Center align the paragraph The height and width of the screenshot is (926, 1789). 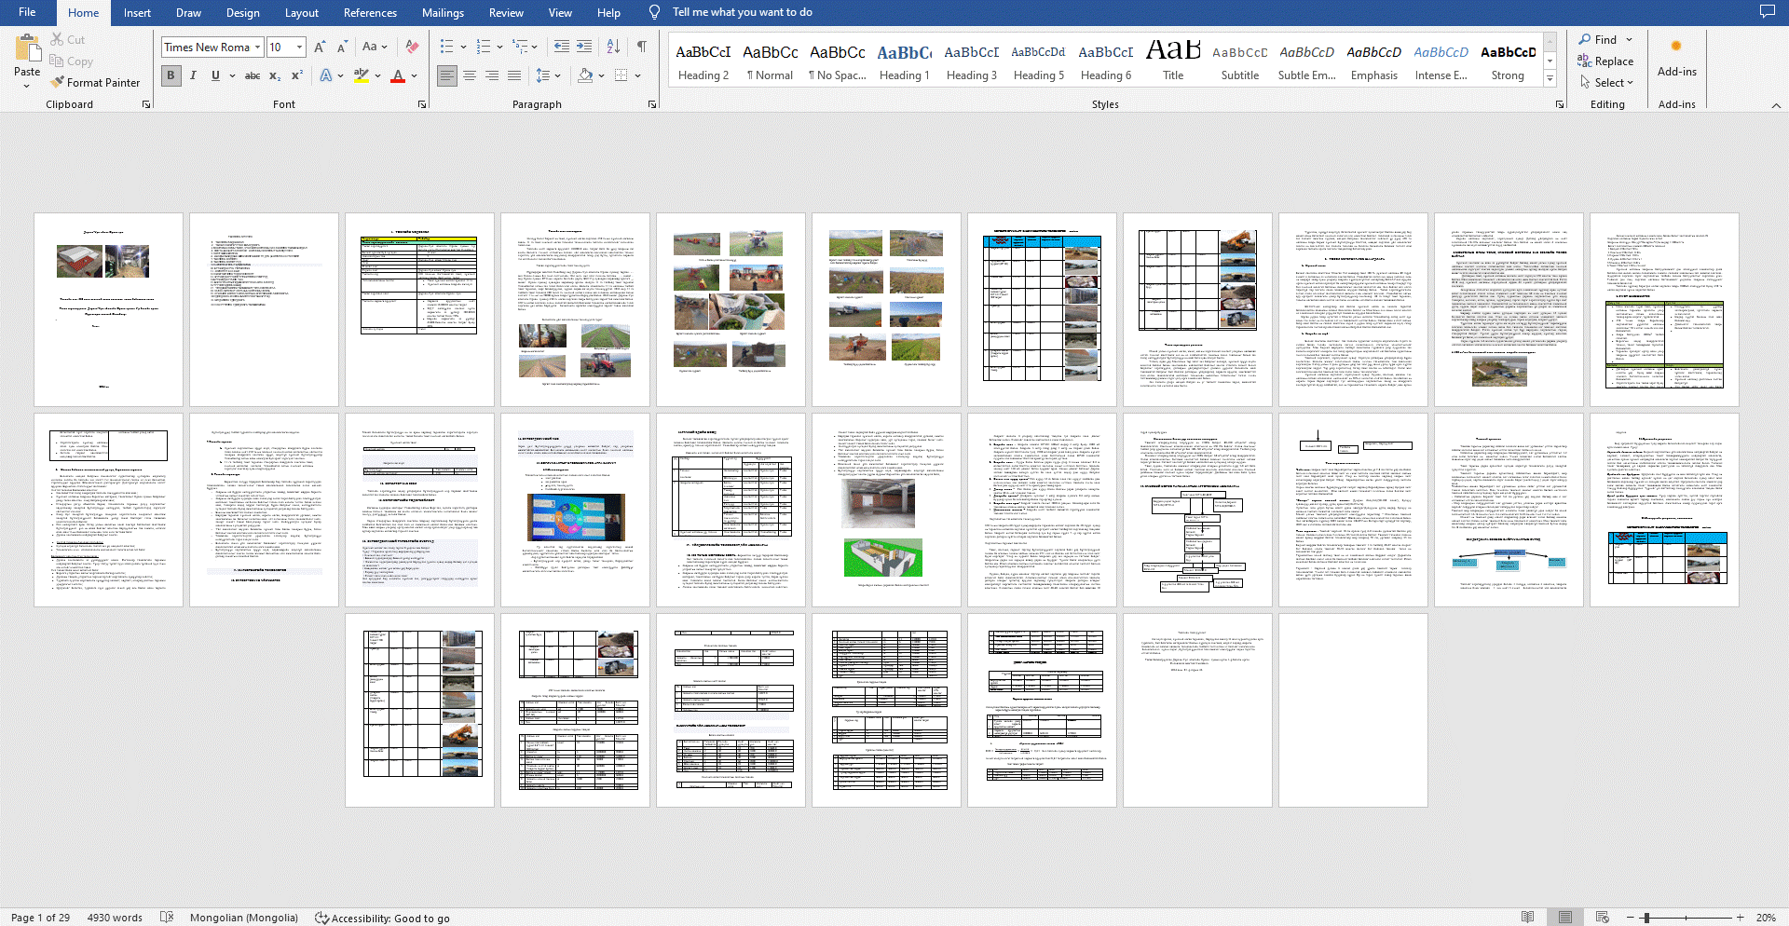(x=470, y=75)
